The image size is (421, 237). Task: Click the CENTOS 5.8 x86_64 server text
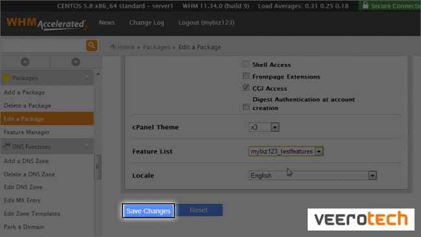coord(115,6)
